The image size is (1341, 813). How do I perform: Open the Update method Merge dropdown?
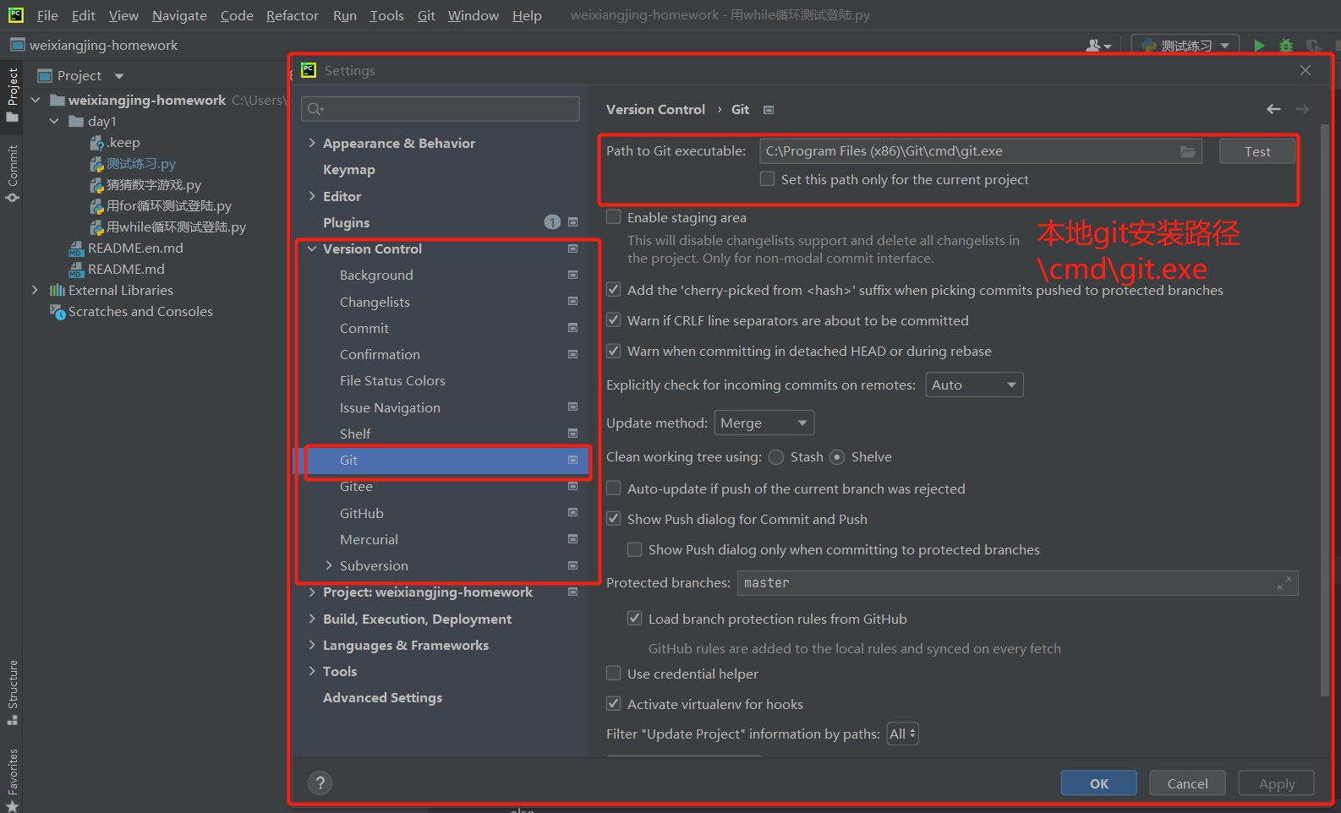(x=764, y=423)
